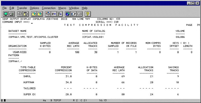Click the TEST COMPRESSION FACILITY title text
Image resolution: width=201 pixels, height=103 pixels.
pyautogui.click(x=101, y=25)
